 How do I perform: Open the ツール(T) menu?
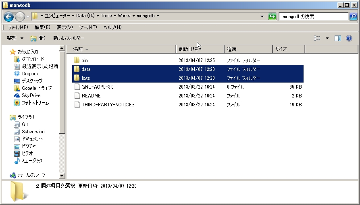pos(88,27)
